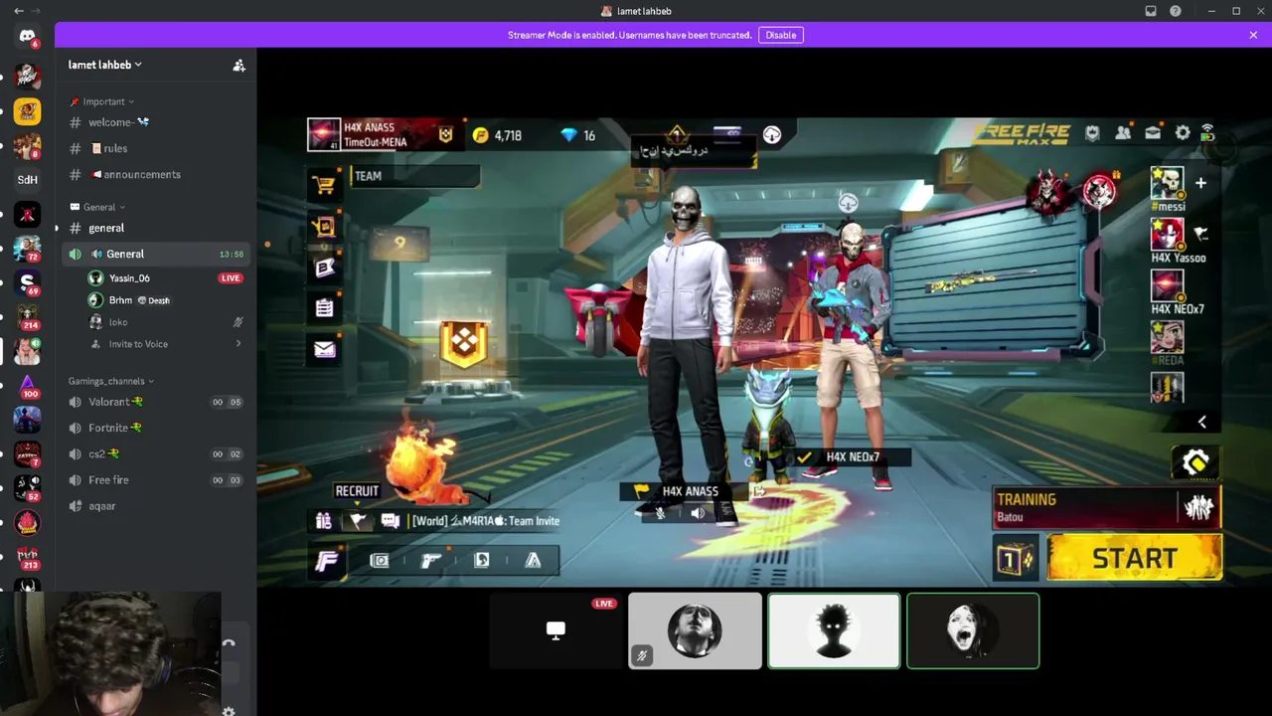Select the General voice channel
Screen dimensions: 1272x716
point(155,254)
